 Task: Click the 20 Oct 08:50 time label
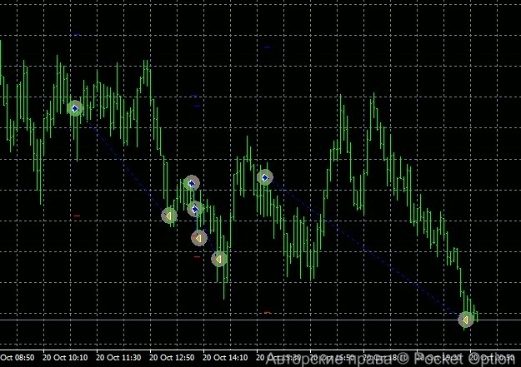[18, 358]
